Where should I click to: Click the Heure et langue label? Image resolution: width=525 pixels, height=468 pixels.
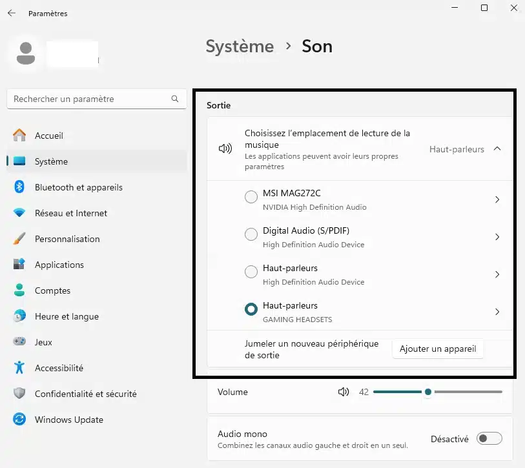pyautogui.click(x=67, y=316)
